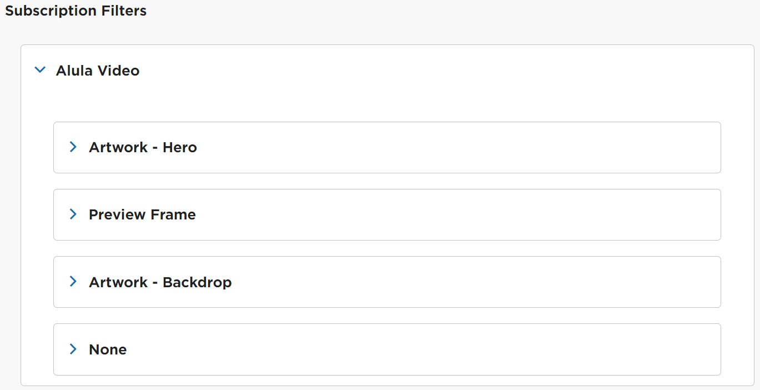
Task: Click the Subscription Filters heading
Action: pyautogui.click(x=76, y=11)
